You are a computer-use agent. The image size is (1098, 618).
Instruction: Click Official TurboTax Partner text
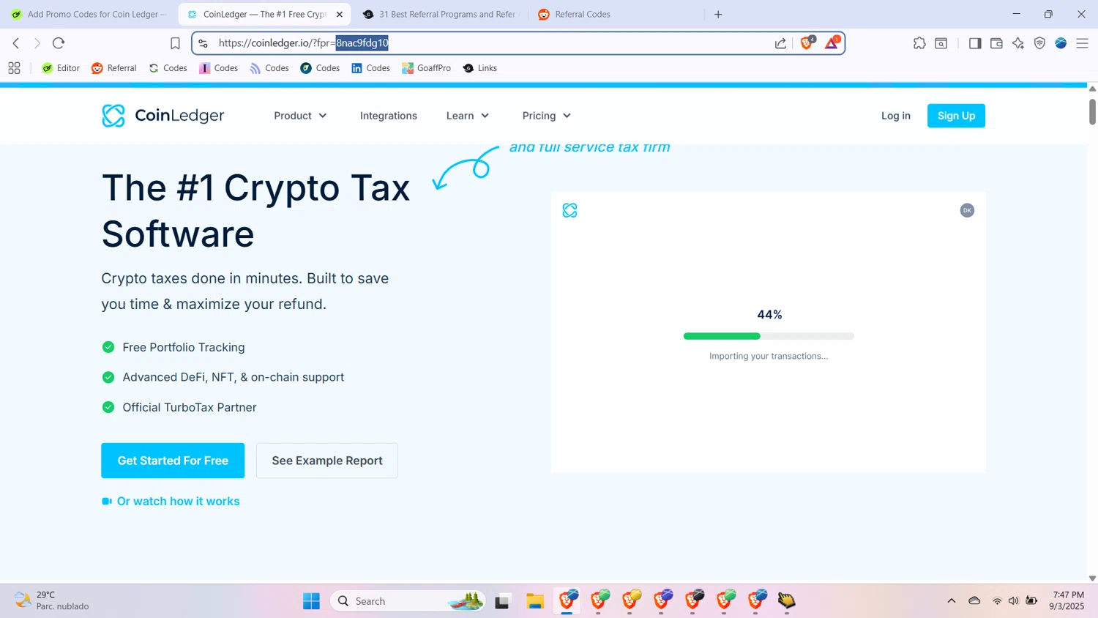(190, 407)
